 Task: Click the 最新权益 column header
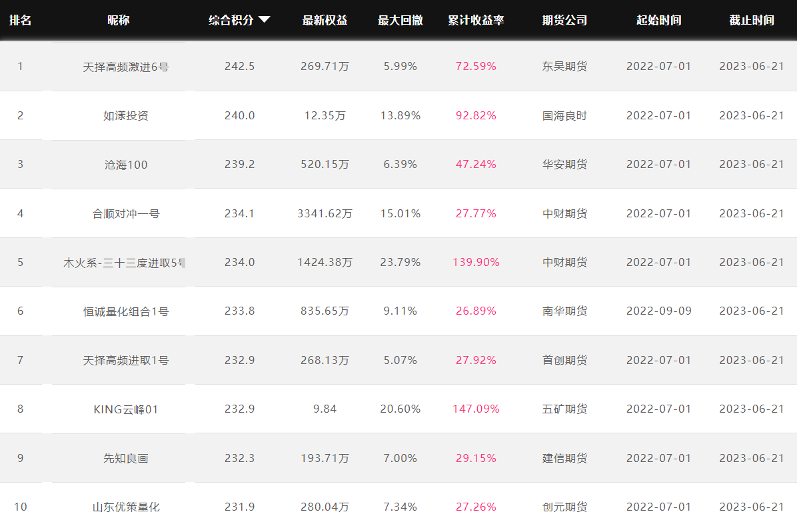[325, 21]
